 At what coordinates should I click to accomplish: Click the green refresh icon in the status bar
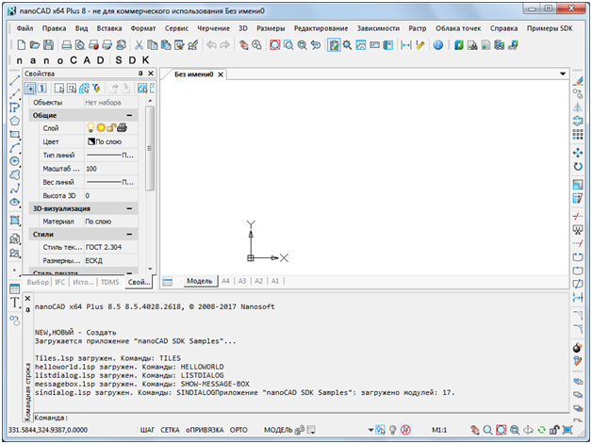[x=541, y=430]
